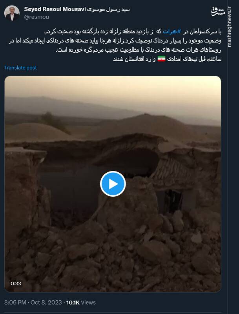The width and height of the screenshot is (239, 314).
Task: Click the #هرات hashtag
Action: coord(172,31)
